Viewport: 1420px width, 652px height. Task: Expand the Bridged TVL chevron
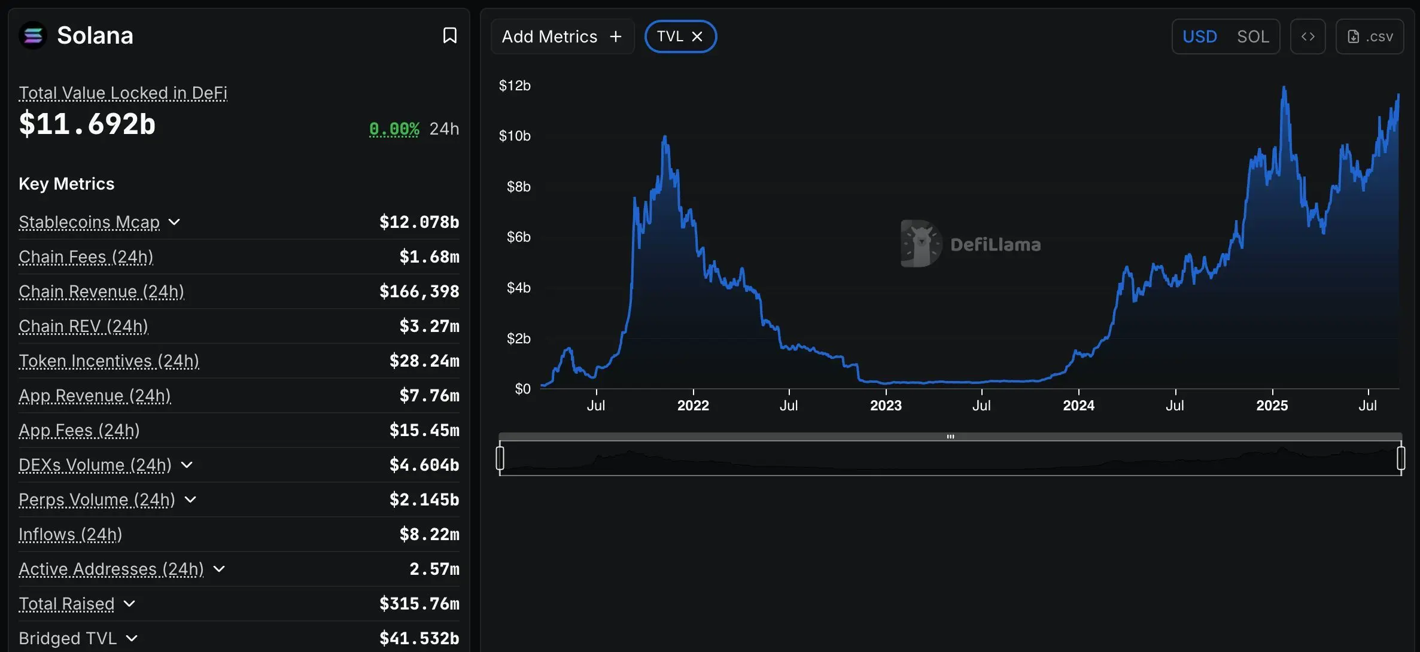[x=132, y=638]
